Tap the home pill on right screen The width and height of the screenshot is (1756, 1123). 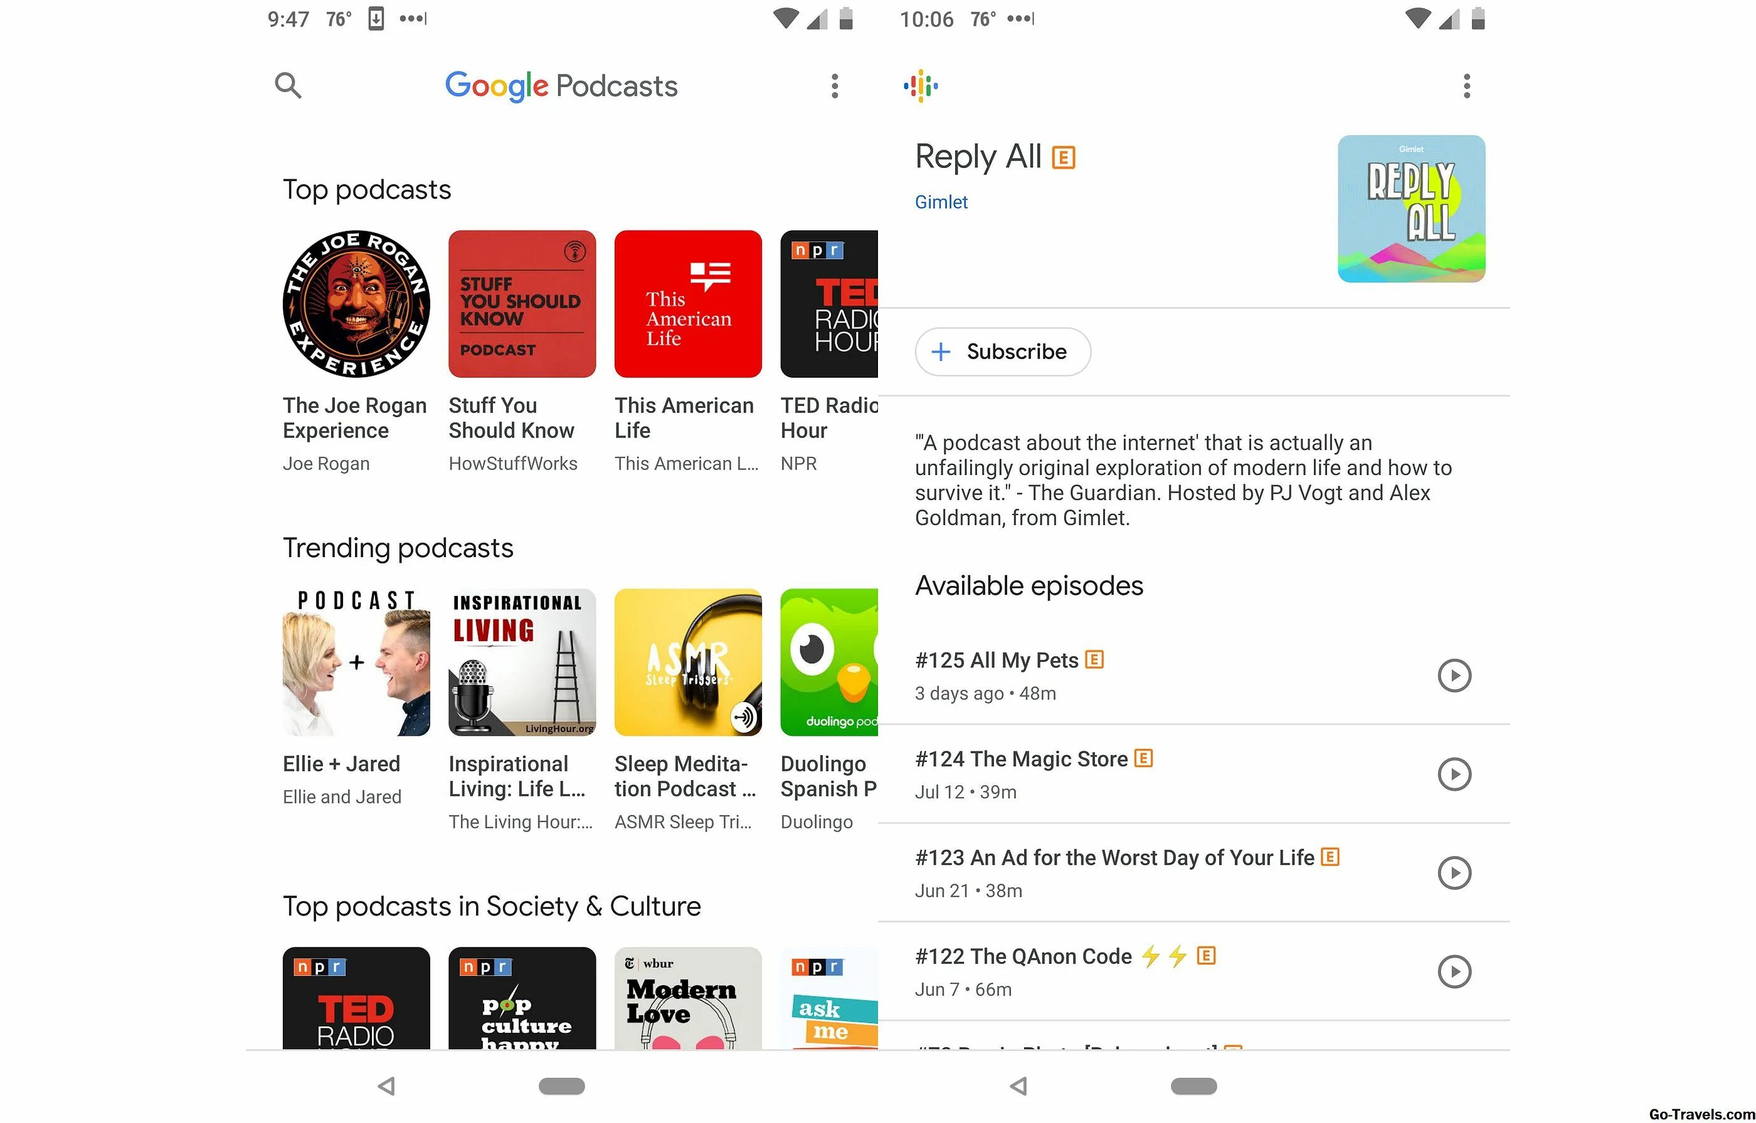tap(1193, 1086)
